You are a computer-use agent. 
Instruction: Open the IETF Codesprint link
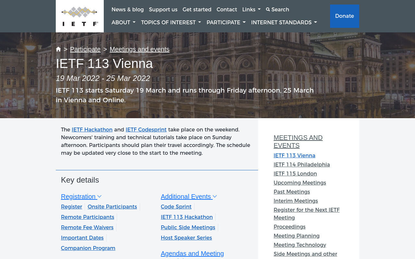click(x=146, y=129)
